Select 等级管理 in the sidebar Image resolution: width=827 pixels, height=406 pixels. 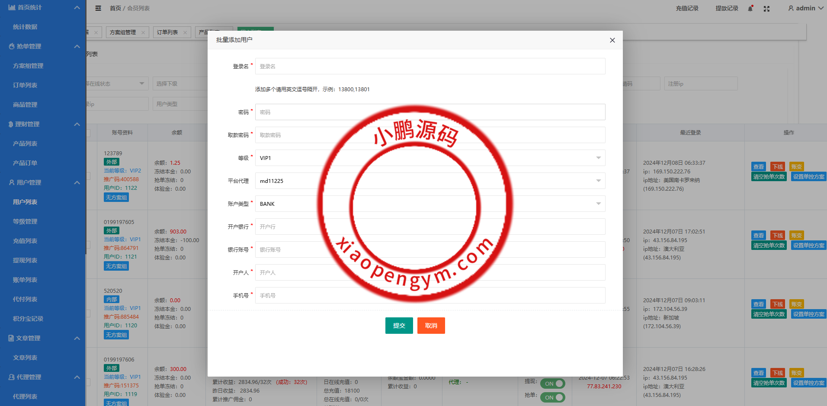point(25,221)
